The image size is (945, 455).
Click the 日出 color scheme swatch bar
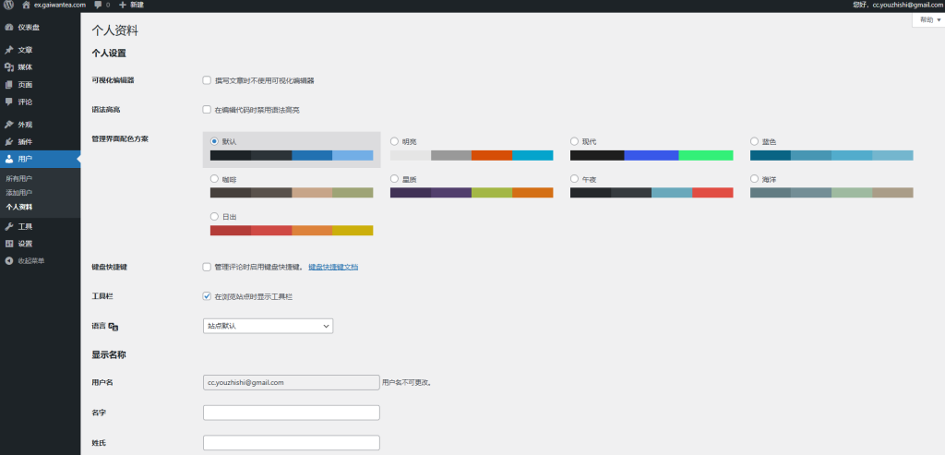click(x=292, y=230)
